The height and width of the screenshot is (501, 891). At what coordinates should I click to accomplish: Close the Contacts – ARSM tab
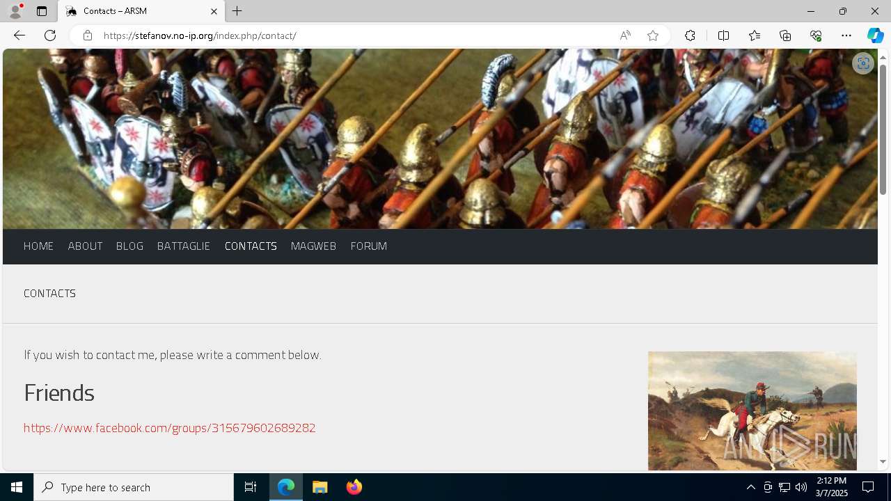pyautogui.click(x=214, y=11)
